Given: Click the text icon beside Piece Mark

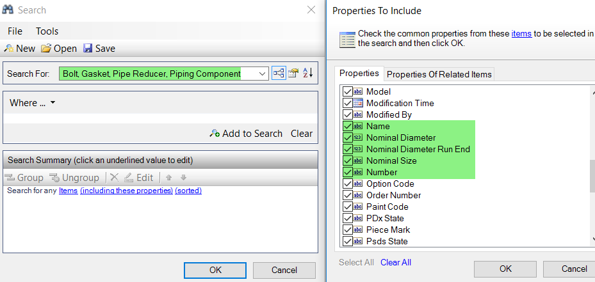Looking at the screenshot, I should pyautogui.click(x=358, y=230).
